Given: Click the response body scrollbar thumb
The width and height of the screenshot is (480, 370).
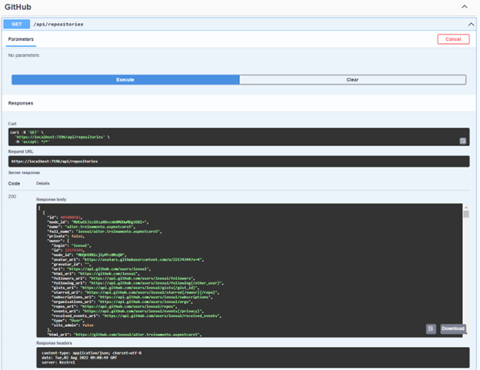Looking at the screenshot, I should pos(466,214).
